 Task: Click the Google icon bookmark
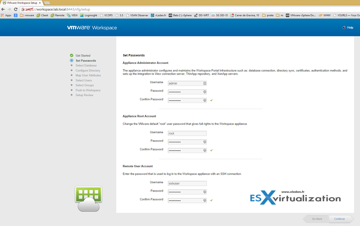(16, 15)
